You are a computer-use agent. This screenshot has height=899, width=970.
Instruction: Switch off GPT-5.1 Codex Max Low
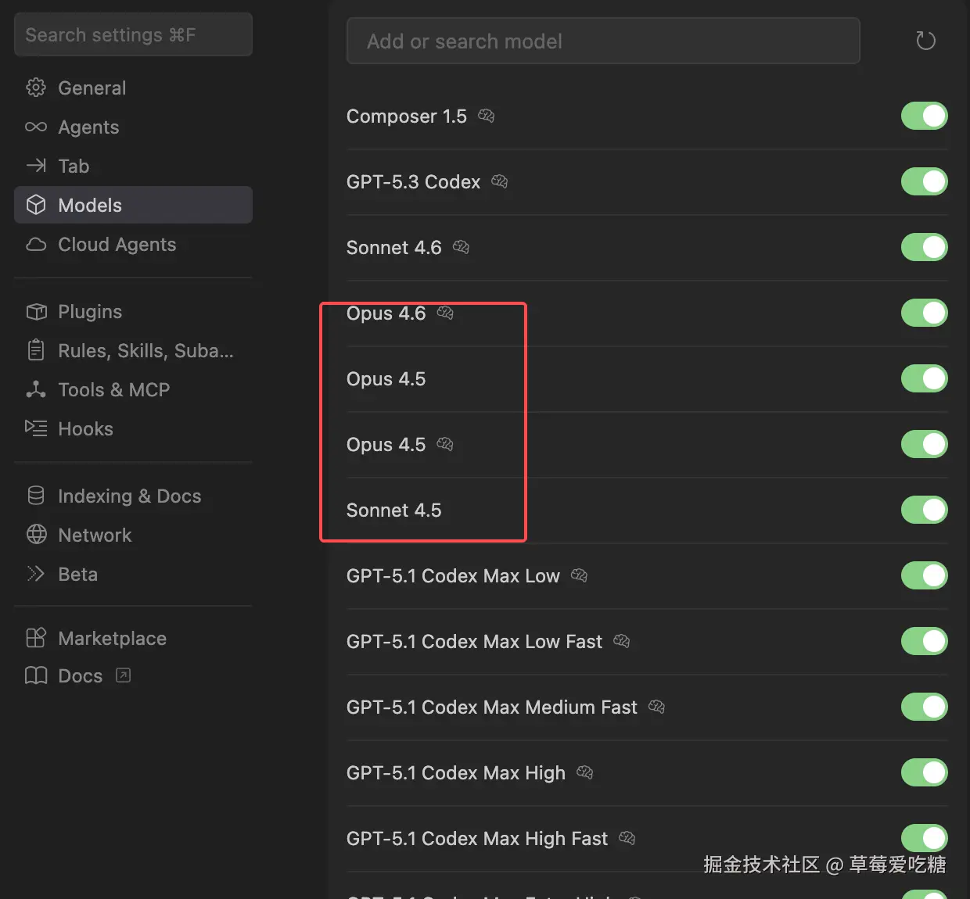(x=925, y=575)
